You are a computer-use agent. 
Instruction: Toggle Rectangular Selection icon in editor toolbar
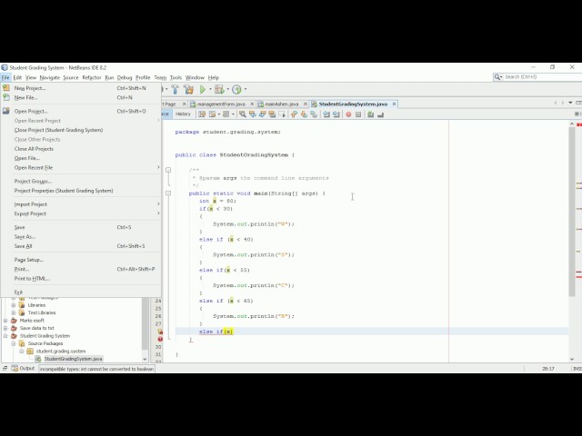(x=282, y=114)
